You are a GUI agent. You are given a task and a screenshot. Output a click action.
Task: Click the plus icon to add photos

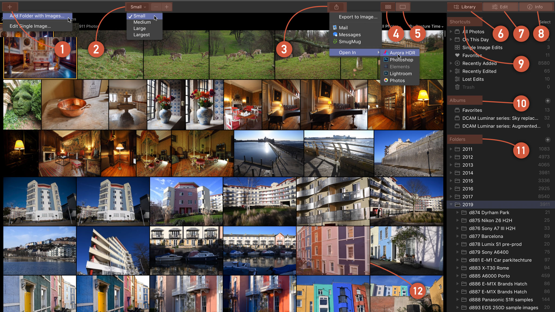(10, 7)
